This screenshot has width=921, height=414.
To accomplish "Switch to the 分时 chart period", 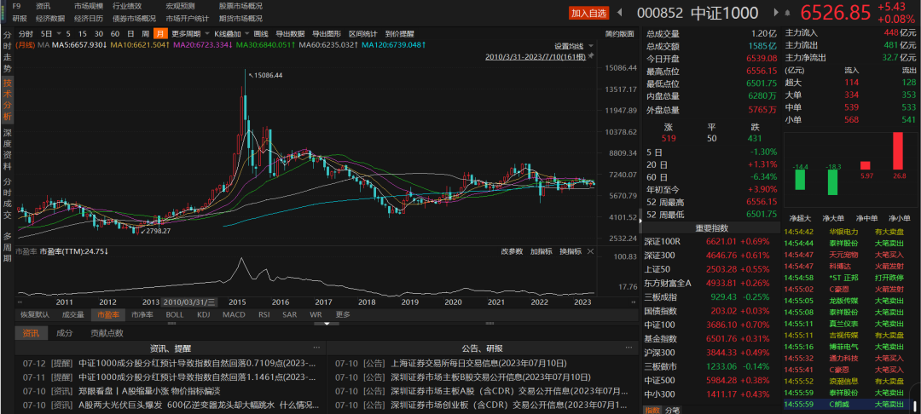I will tap(26, 33).
